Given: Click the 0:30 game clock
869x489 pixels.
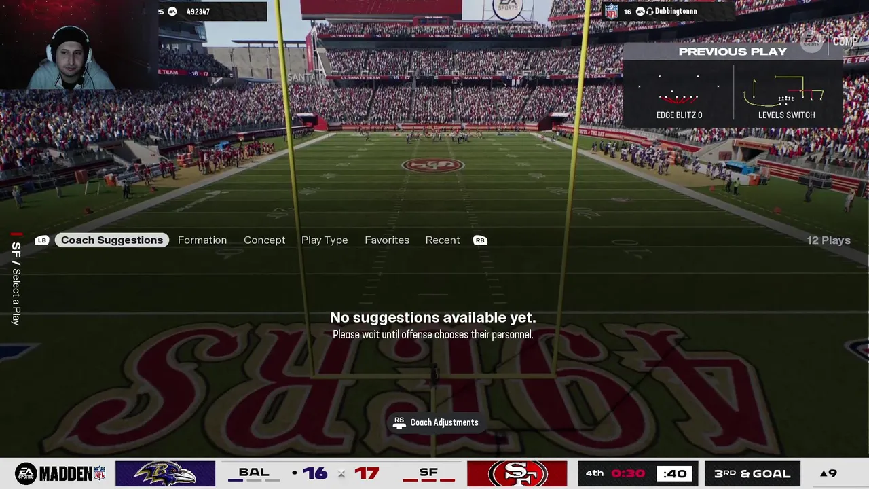Looking at the screenshot, I should pyautogui.click(x=627, y=473).
